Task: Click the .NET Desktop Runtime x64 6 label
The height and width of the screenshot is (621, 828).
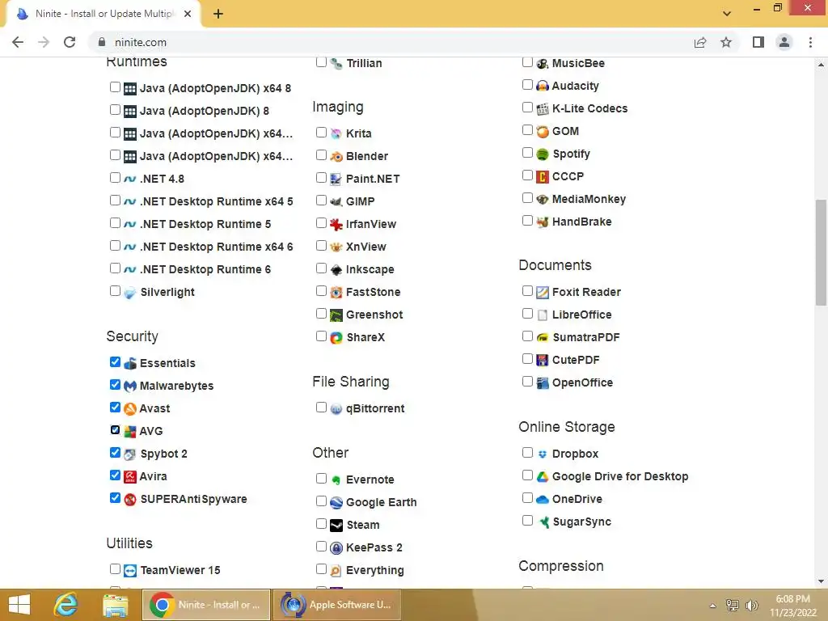Action: pos(216,247)
